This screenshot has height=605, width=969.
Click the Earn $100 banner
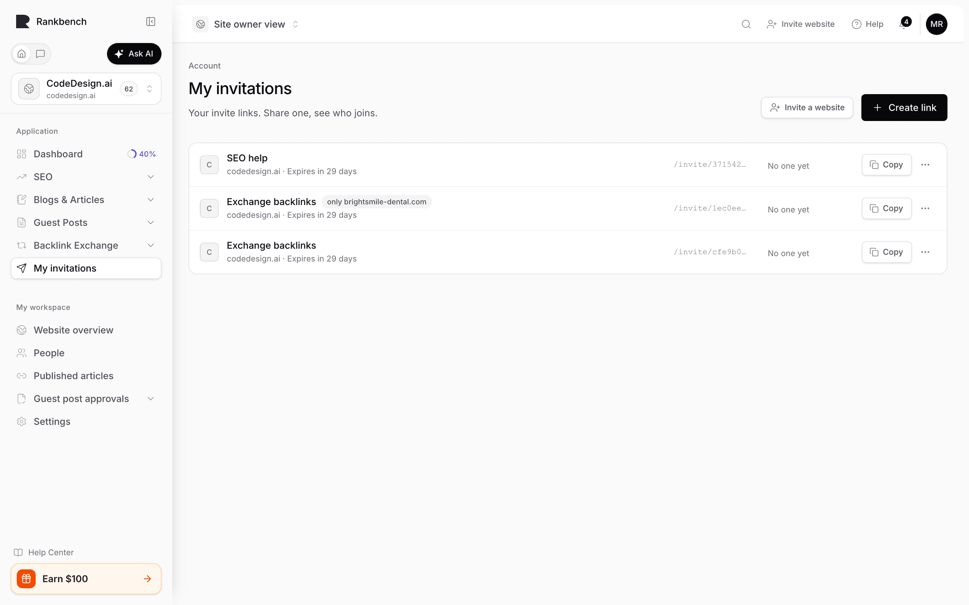coord(86,579)
